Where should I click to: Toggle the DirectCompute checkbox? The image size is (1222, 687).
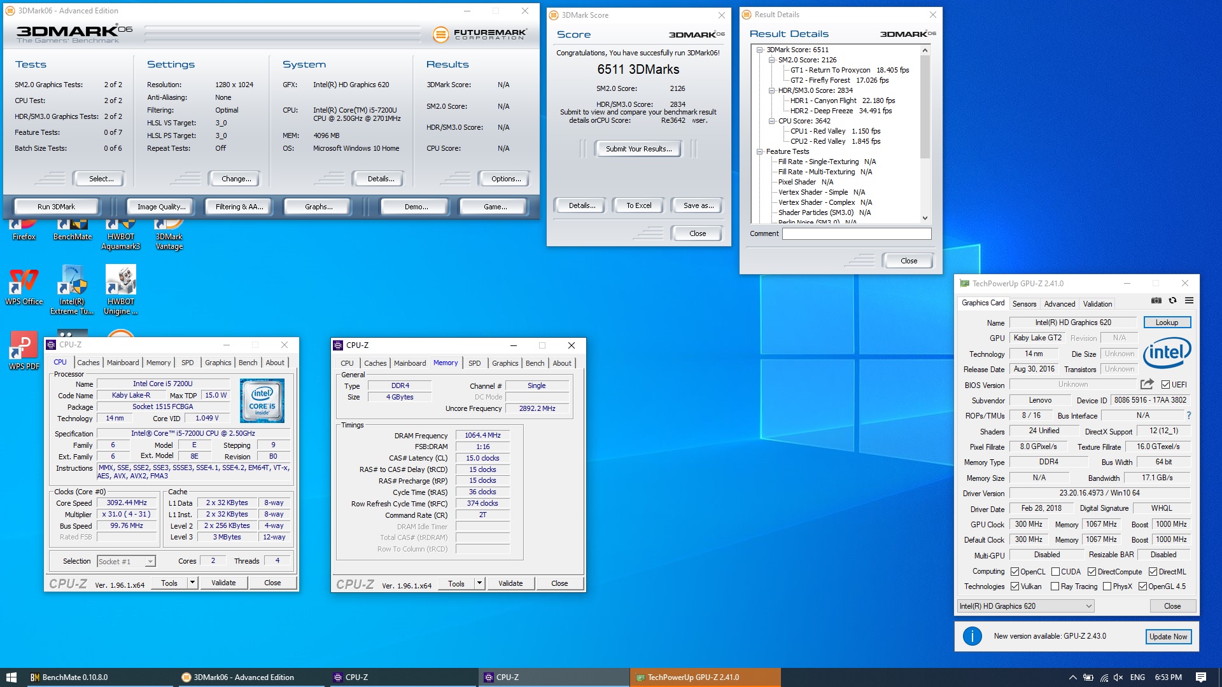[1092, 572]
